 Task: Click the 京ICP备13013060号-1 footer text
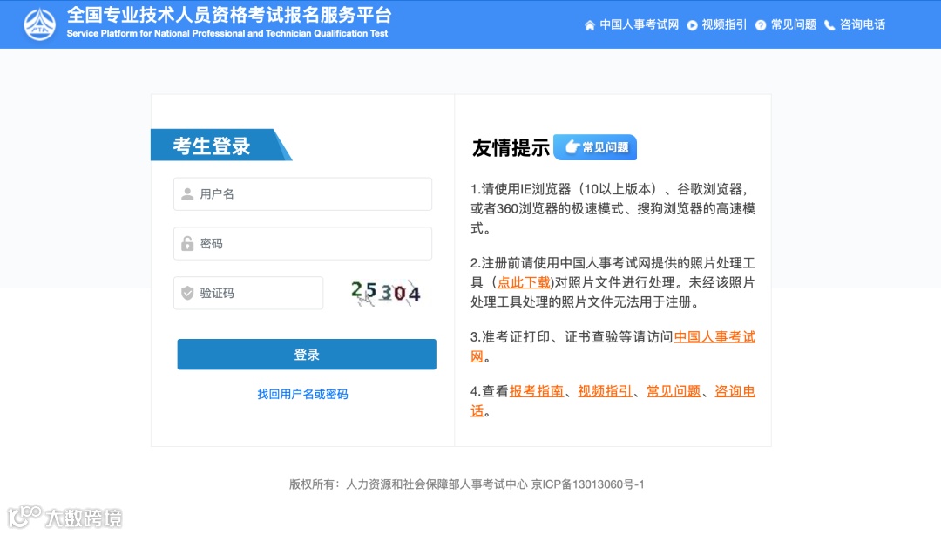click(x=587, y=484)
